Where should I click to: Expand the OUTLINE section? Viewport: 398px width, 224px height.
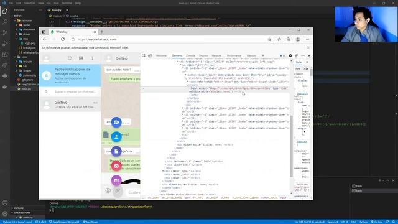click(x=19, y=208)
